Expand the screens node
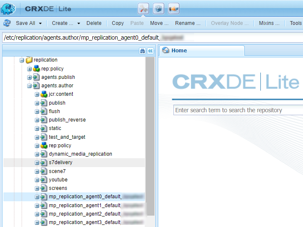This screenshot has height=227, width=303. click(37, 188)
